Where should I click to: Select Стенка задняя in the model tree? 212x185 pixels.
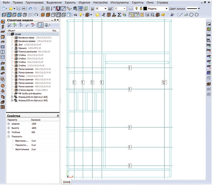coord(26,90)
